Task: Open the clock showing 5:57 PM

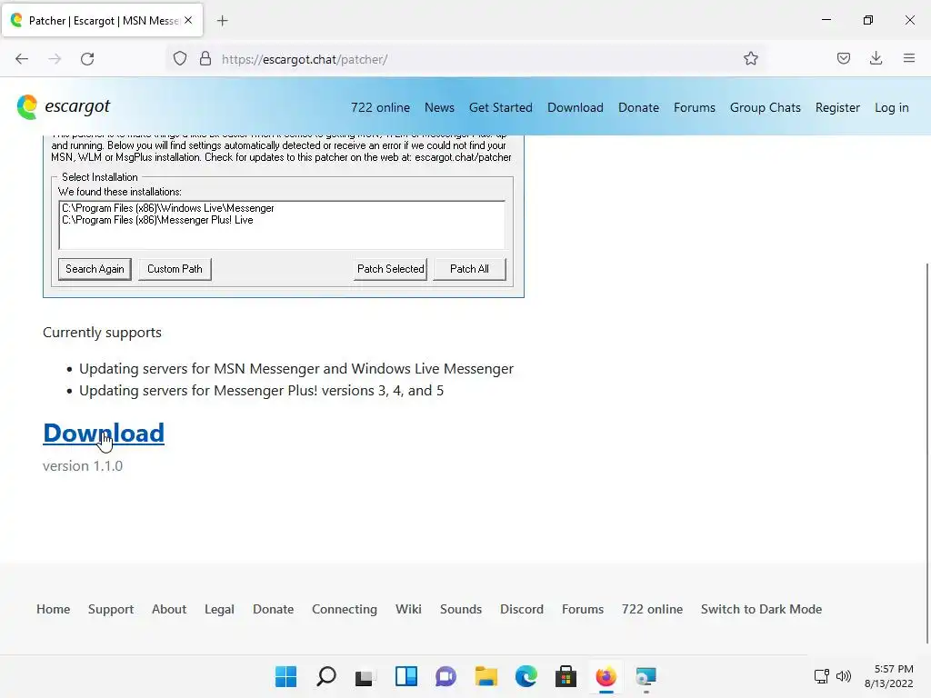Action: click(889, 676)
